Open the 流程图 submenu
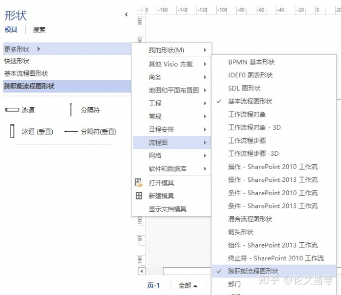 [172, 142]
